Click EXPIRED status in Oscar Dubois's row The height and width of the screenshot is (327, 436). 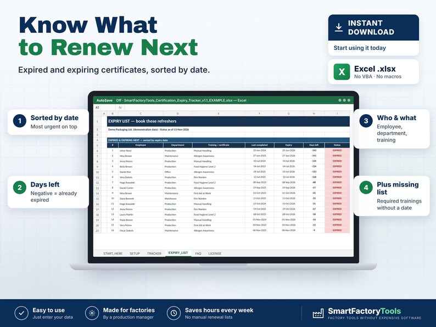[x=337, y=230]
